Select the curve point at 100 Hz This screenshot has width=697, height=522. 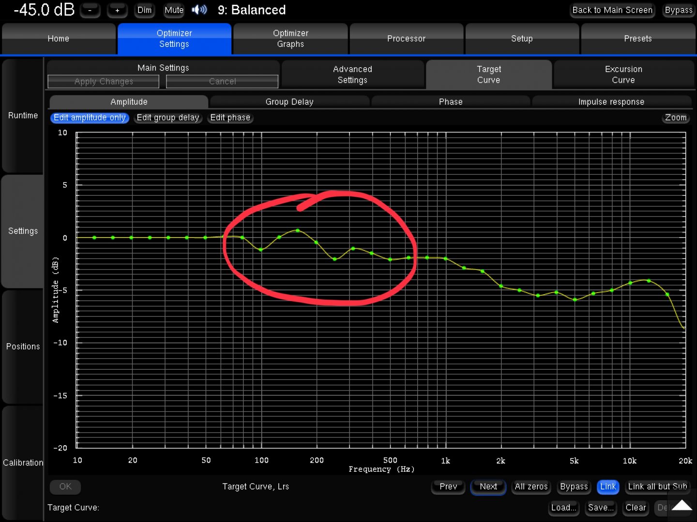point(261,249)
